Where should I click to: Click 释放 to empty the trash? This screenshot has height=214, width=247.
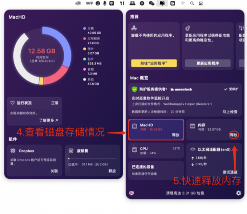coord(112,171)
